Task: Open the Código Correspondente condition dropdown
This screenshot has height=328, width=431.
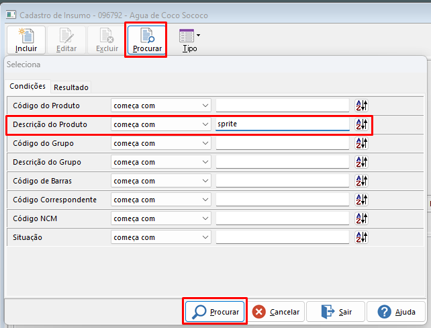Action: (161, 200)
